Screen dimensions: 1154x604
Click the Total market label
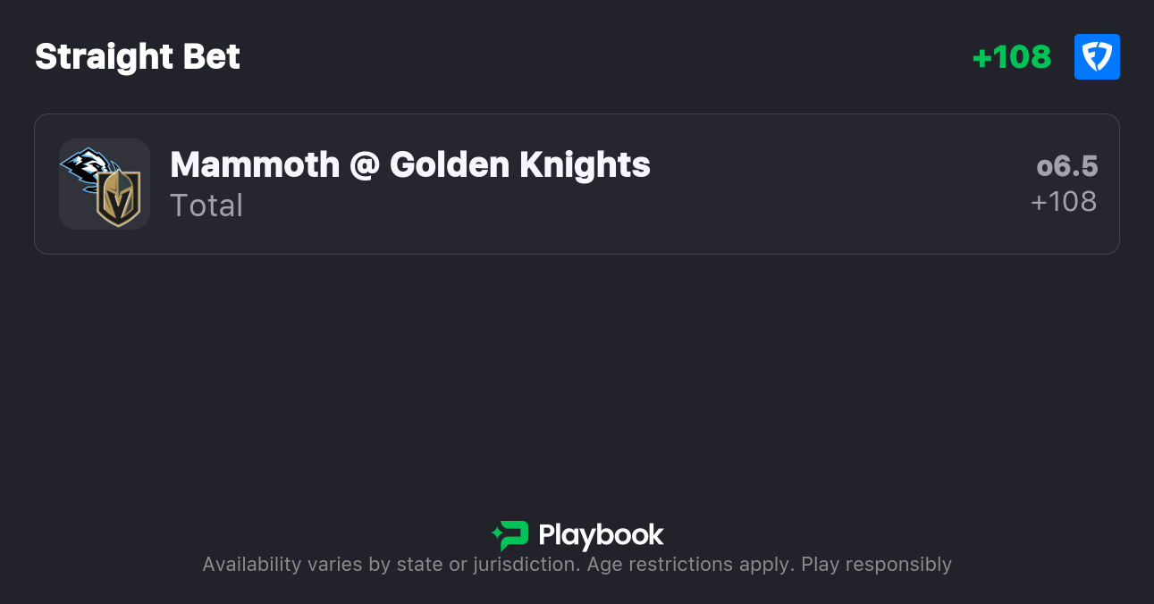[x=206, y=206]
